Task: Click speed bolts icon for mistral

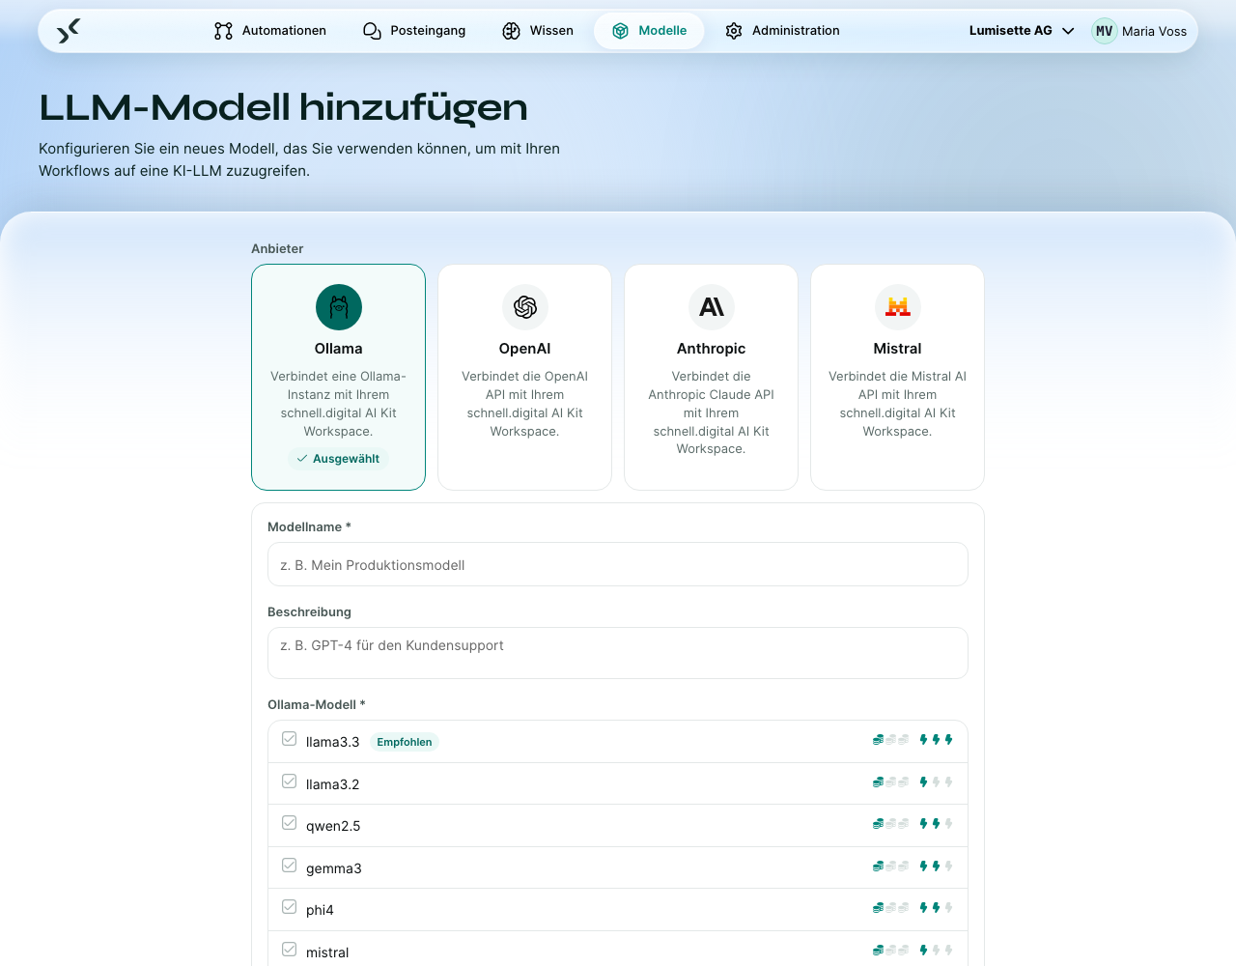Action: tap(936, 951)
